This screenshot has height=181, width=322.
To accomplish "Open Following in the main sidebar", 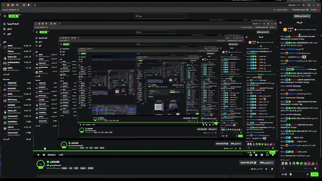I will click(8, 34).
